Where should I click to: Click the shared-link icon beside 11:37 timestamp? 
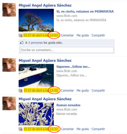21,129
